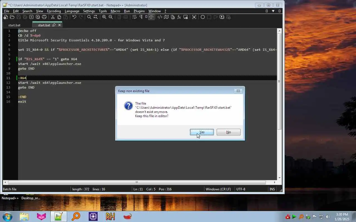
Task: Click the Redo arrow icon
Action: 81,17
